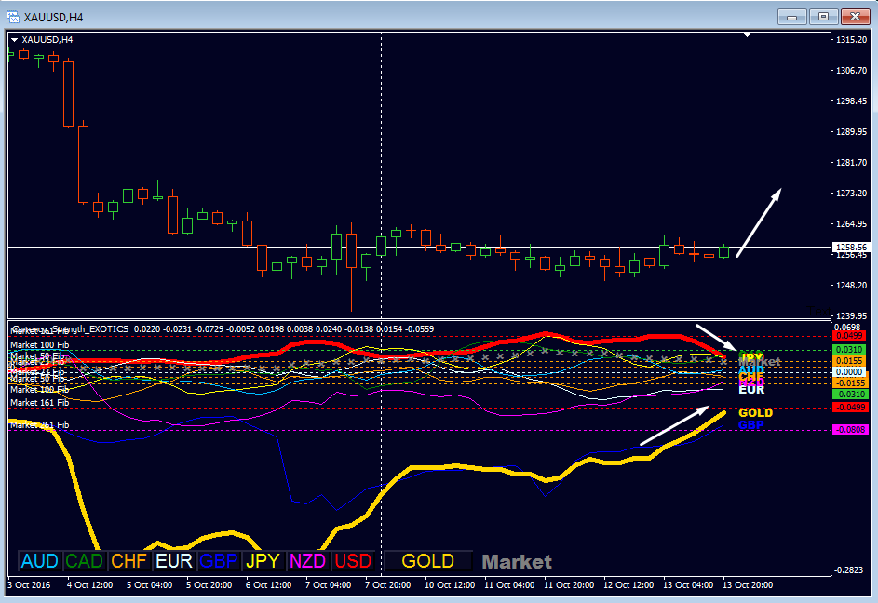Click the XAUUSD,H4 window title text
Image resolution: width=878 pixels, height=603 pixels.
(x=53, y=18)
